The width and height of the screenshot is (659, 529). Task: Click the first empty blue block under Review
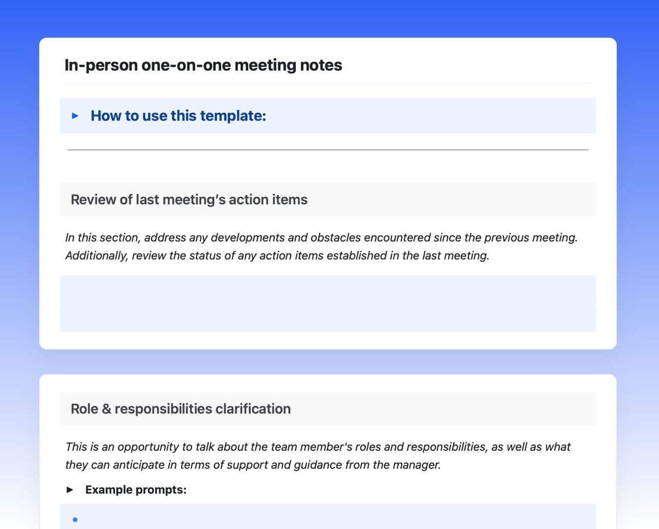(x=327, y=291)
